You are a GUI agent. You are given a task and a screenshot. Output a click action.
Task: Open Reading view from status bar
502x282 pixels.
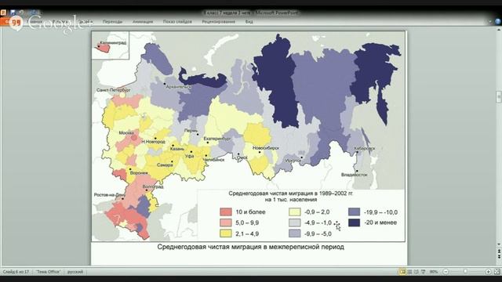pos(417,272)
